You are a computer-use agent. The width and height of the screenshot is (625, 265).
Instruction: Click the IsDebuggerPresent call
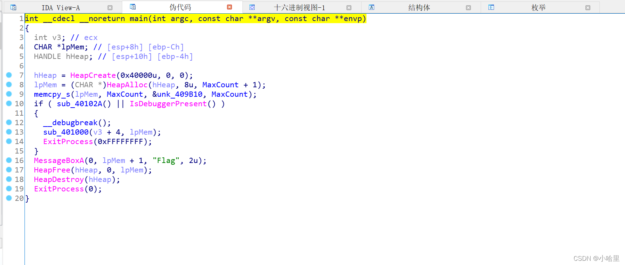click(168, 104)
